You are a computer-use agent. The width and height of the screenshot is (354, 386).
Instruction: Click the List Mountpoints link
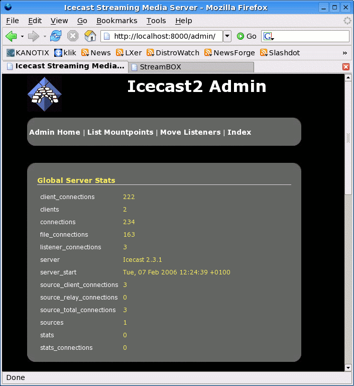[121, 132]
